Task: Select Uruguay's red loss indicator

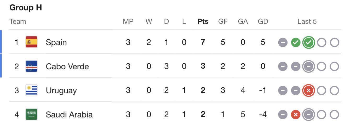Action: 308,90
